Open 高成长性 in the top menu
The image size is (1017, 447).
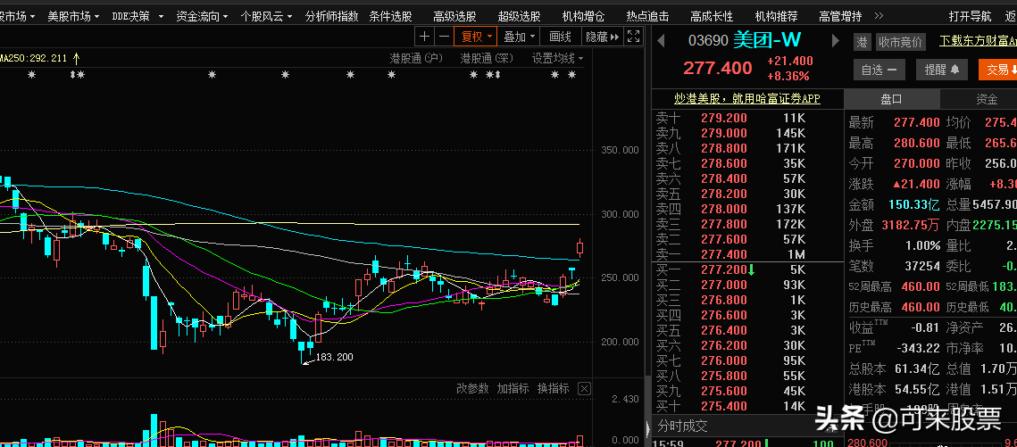(x=712, y=16)
